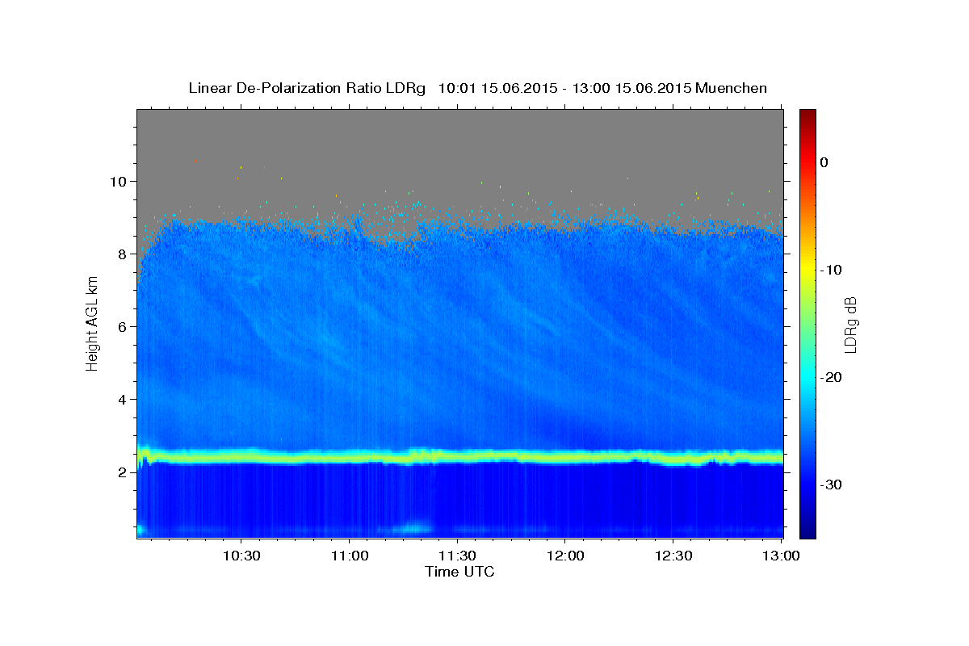
Task: Click the 11:30 time tick label
Action: click(x=457, y=556)
